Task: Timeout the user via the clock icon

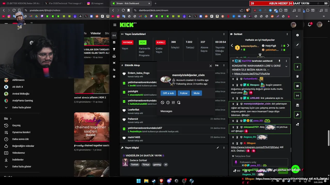Action: (168, 103)
